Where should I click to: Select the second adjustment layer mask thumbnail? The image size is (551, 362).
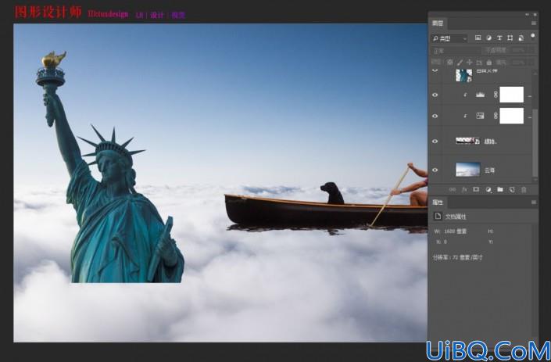pyautogui.click(x=512, y=116)
